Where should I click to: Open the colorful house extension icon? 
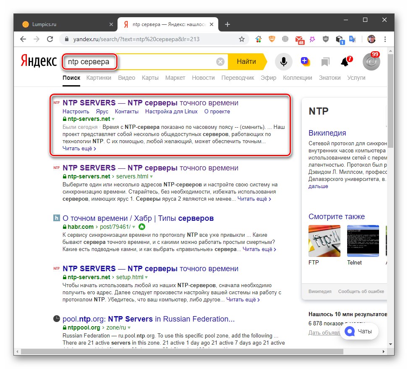[259, 39]
